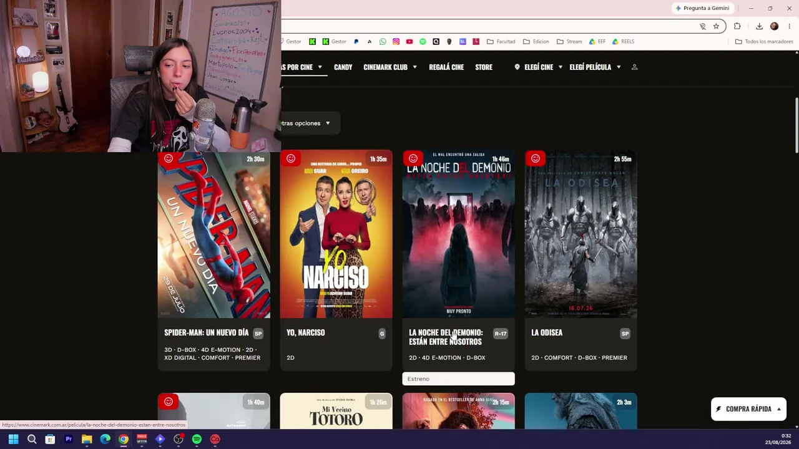
Task: Click the Pregunta a Gemini button
Action: [x=702, y=8]
